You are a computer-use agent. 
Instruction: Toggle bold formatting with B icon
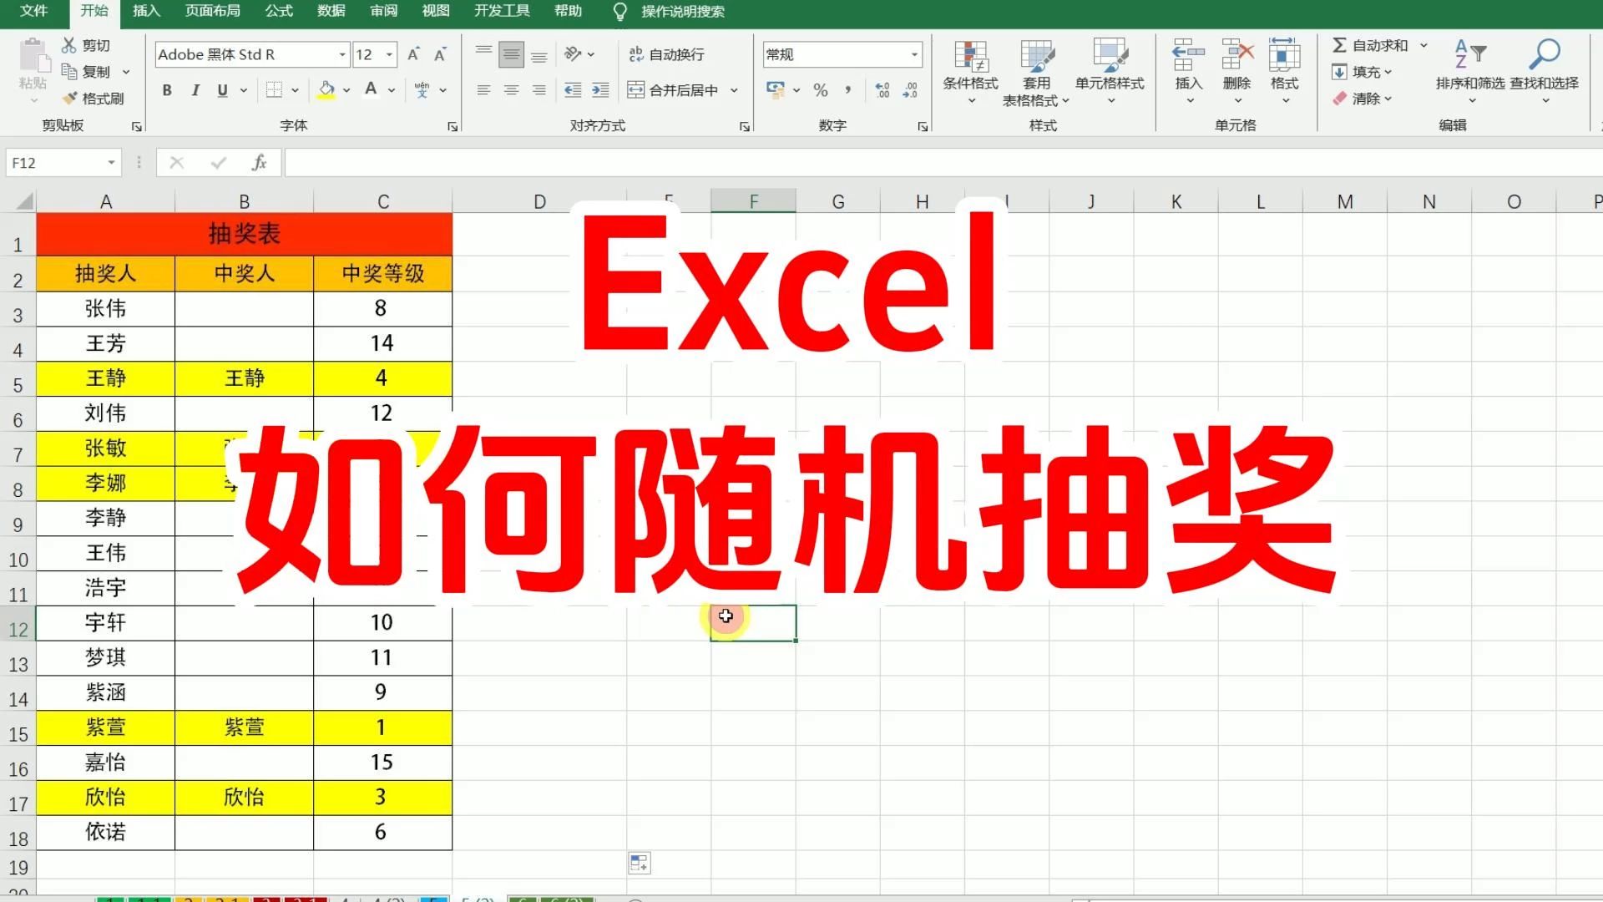(165, 89)
